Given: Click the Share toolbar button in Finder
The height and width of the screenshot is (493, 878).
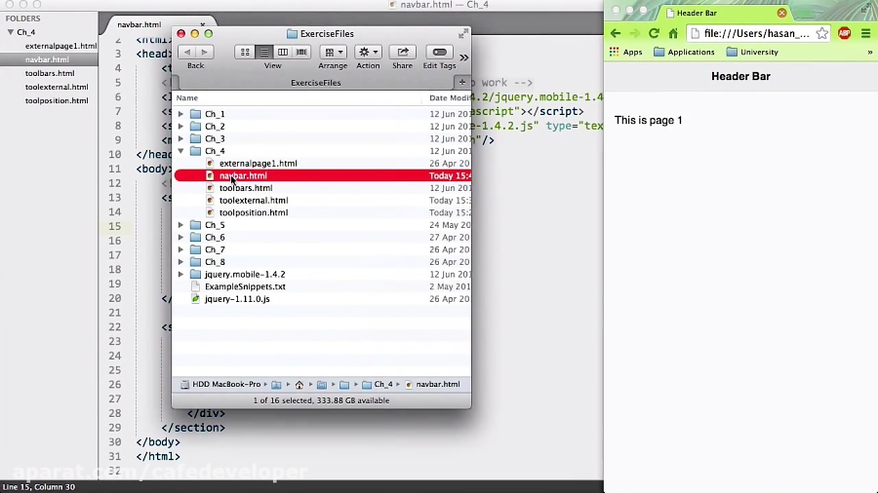Looking at the screenshot, I should pyautogui.click(x=402, y=52).
